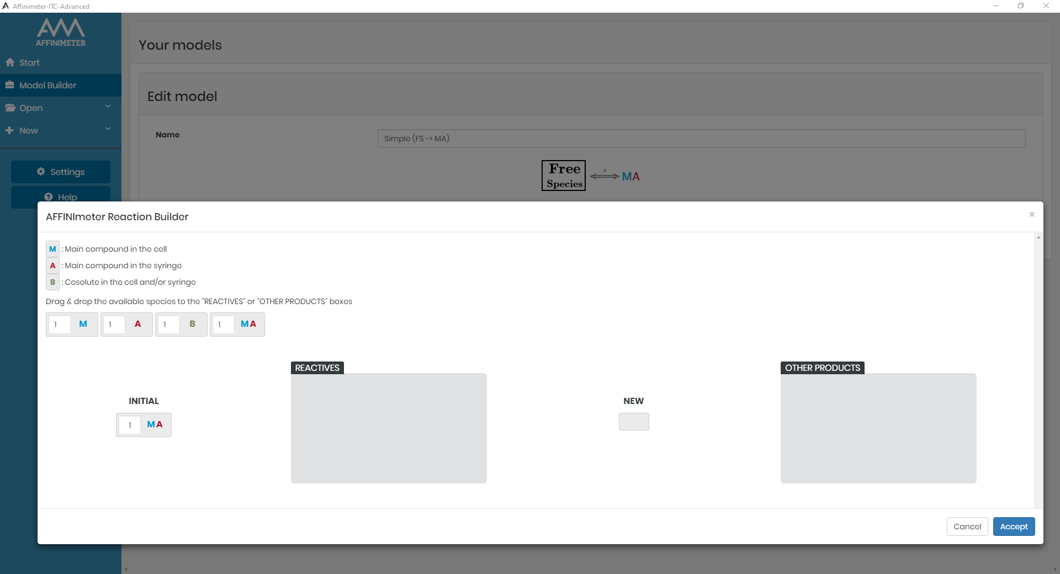This screenshot has height=574, width=1060.
Task: Click the AFFINImeter logo in sidebar
Action: pos(61,33)
